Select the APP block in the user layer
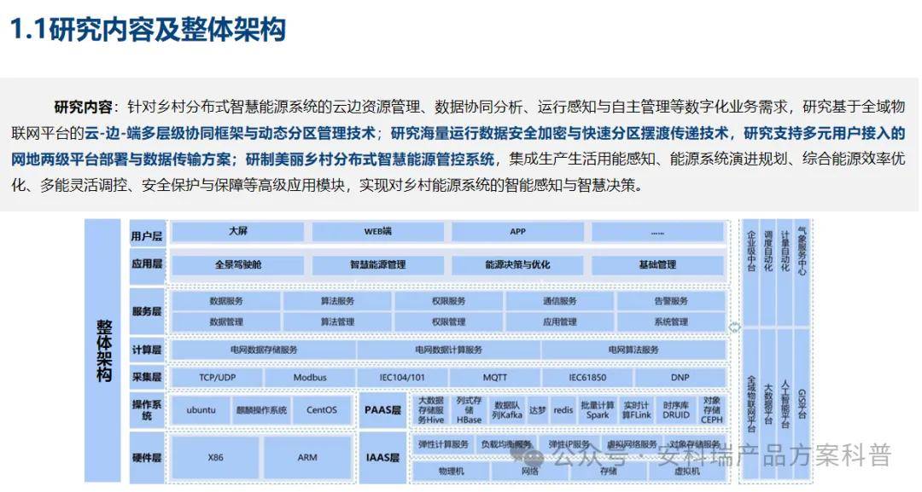The width and height of the screenshot is (922, 492). point(517,231)
